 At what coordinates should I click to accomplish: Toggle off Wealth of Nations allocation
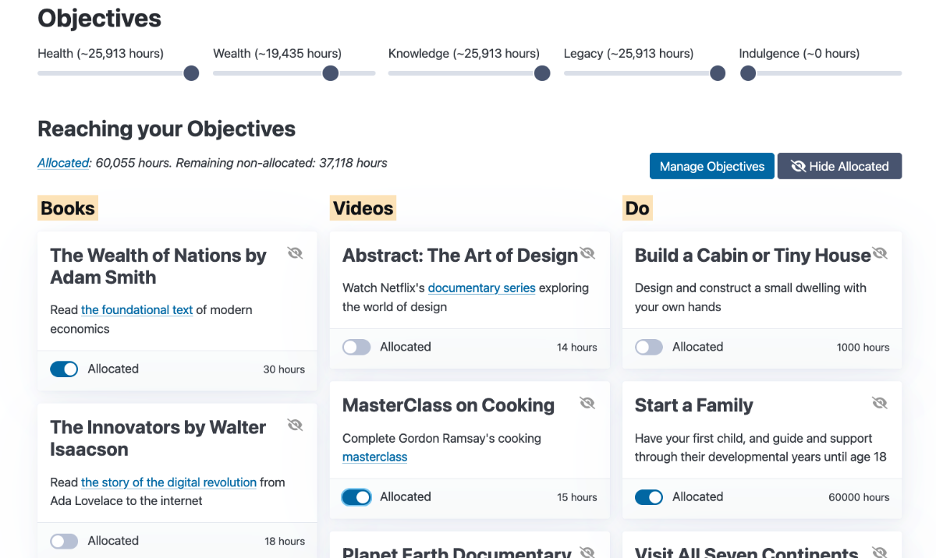coord(64,369)
